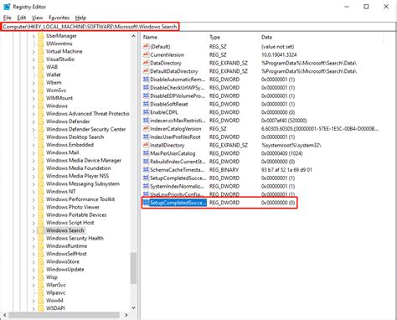
Task: Click the DWORD icon of DisableSoftReset value
Action: [x=146, y=104]
